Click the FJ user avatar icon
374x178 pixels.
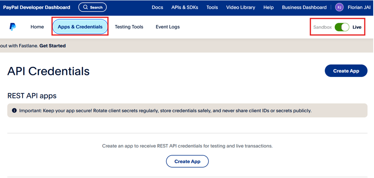[339, 7]
